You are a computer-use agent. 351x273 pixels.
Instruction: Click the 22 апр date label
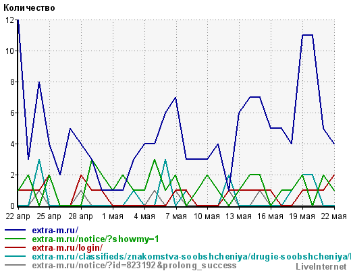point(18,216)
